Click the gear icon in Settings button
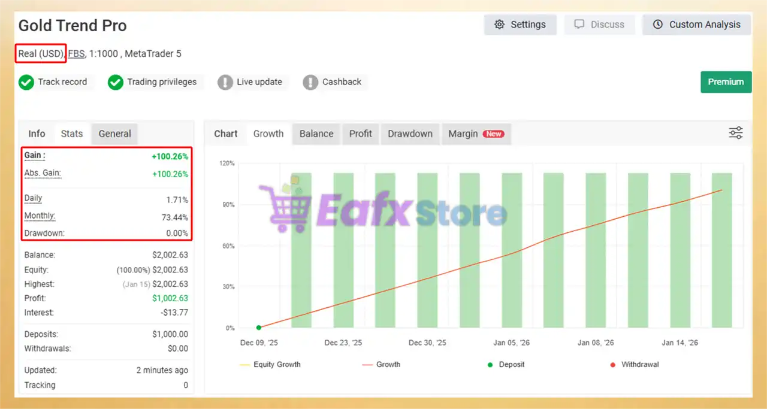Screen dimensions: 767x409 coord(499,25)
